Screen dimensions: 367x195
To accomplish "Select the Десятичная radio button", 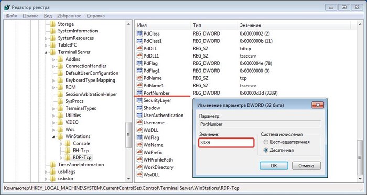I will point(266,150).
